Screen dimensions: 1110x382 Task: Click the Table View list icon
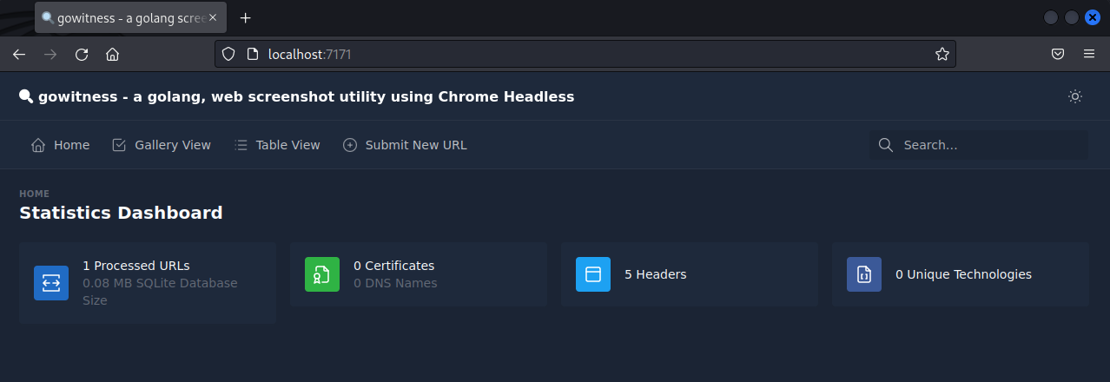[x=241, y=145]
